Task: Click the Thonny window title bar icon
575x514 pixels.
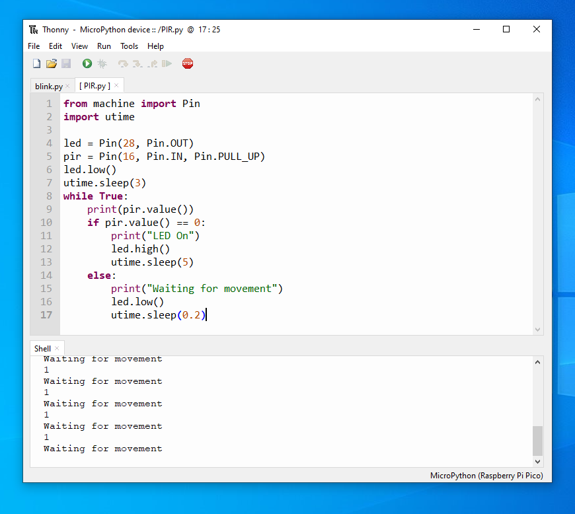Action: [x=34, y=29]
